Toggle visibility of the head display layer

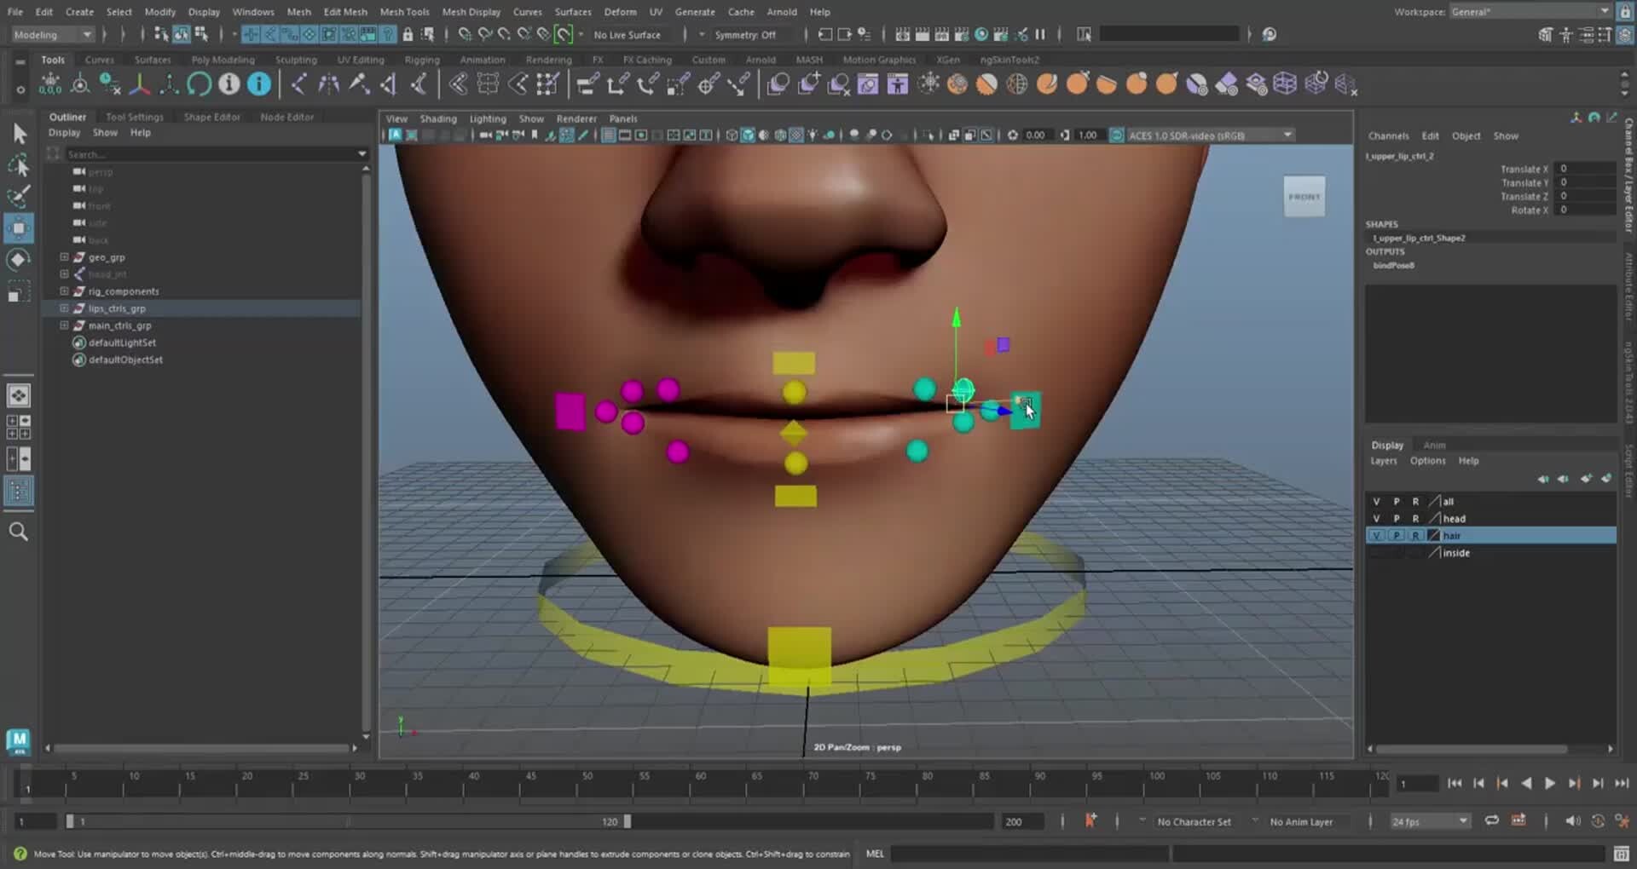point(1377,518)
